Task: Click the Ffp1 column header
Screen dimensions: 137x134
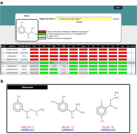Action: point(93,46)
